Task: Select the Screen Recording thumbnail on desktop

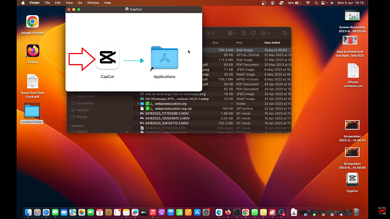Action: pos(352,16)
